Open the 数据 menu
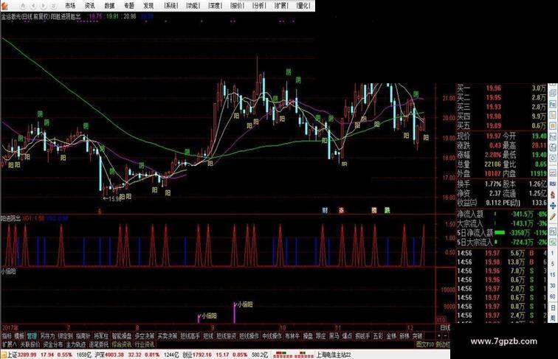The image size is (558, 359). pyautogui.click(x=109, y=6)
